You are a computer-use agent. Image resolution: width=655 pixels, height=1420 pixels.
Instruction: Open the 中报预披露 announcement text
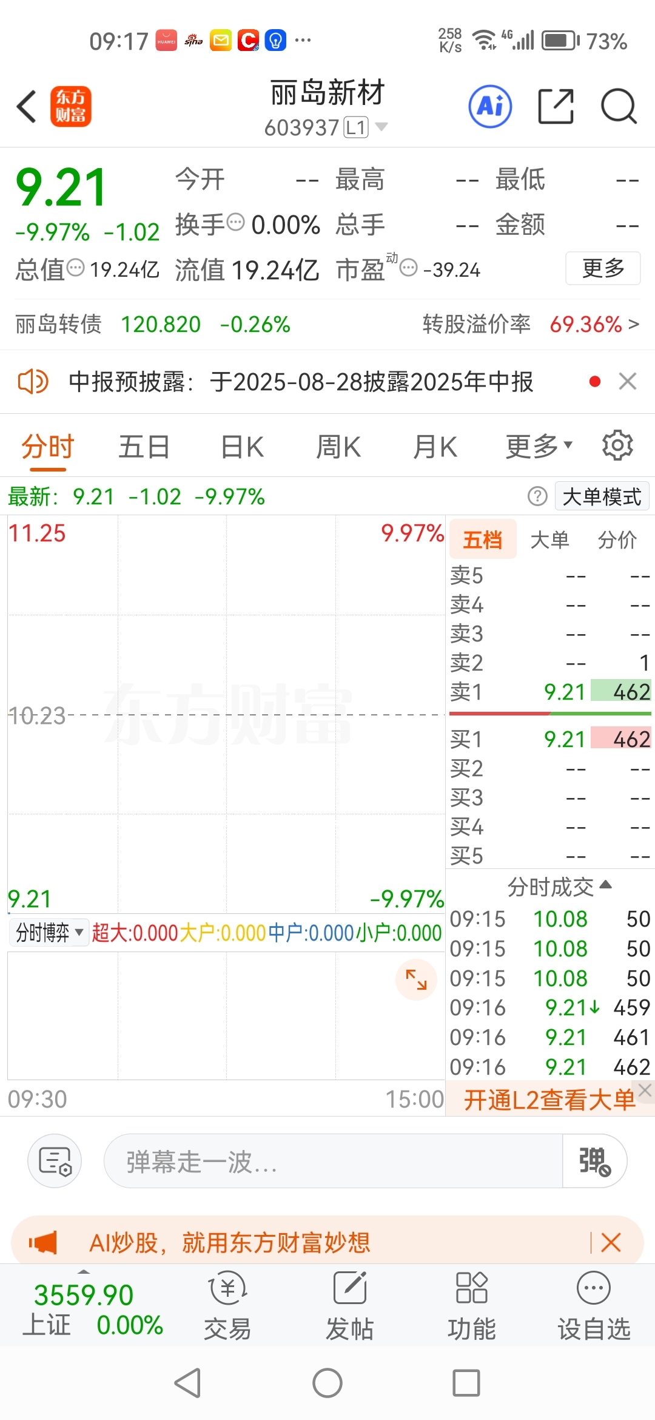pos(301,382)
